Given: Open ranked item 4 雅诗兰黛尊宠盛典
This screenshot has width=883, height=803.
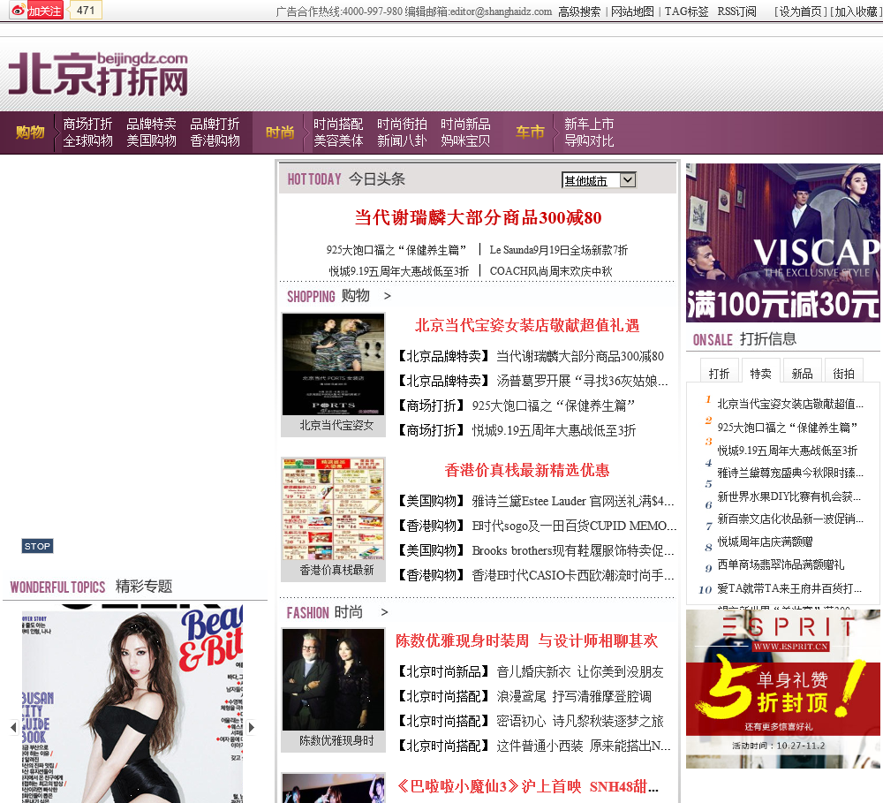Looking at the screenshot, I should pos(790,473).
